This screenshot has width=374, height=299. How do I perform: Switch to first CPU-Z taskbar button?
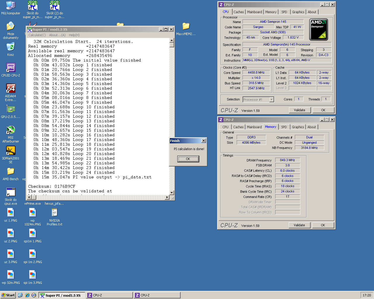(x=109, y=295)
